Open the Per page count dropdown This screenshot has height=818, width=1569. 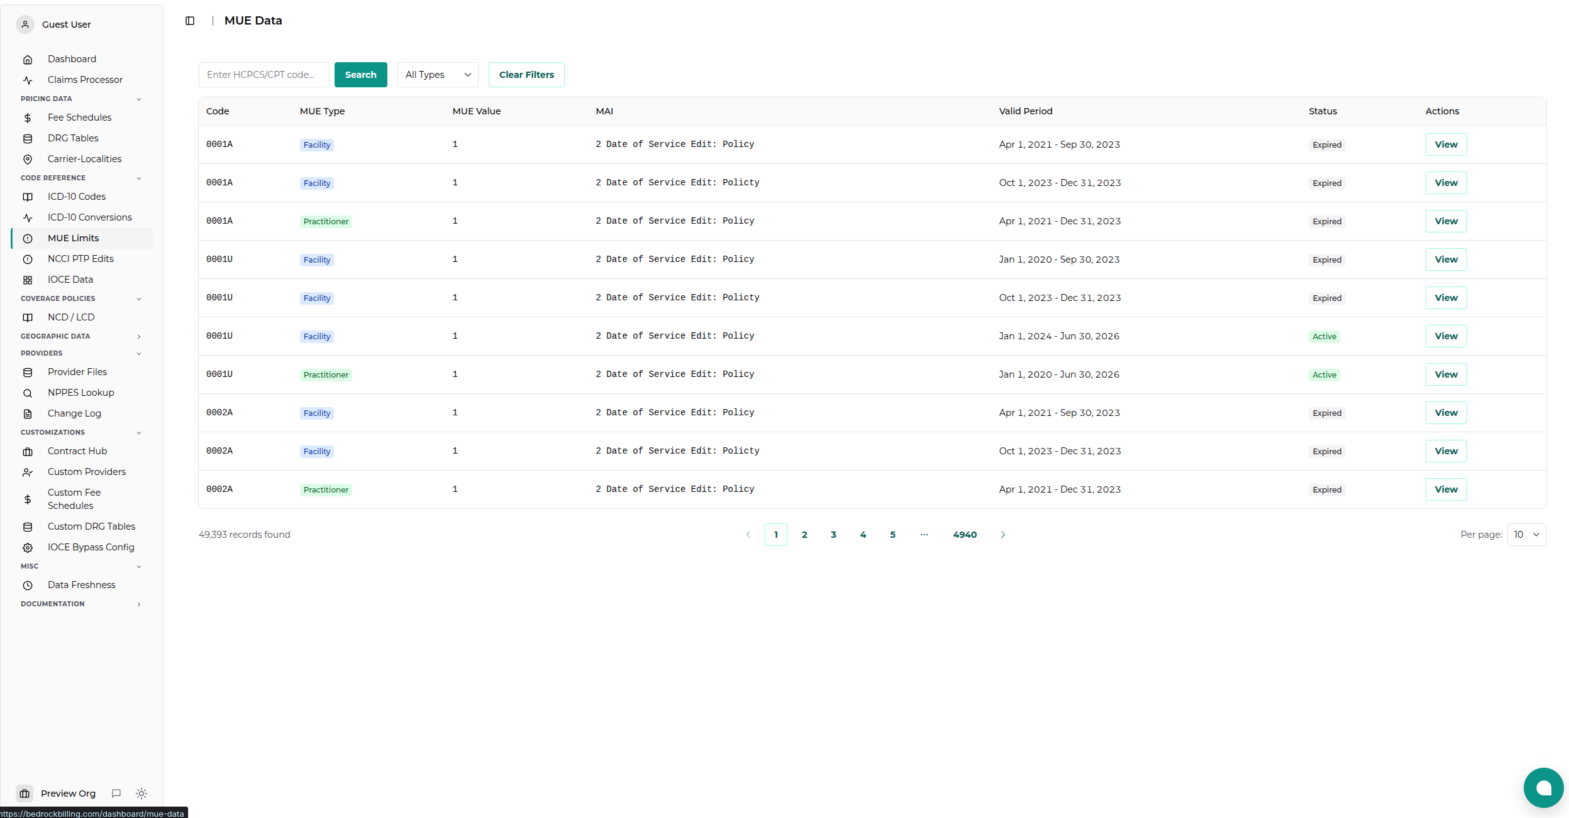click(1526, 535)
